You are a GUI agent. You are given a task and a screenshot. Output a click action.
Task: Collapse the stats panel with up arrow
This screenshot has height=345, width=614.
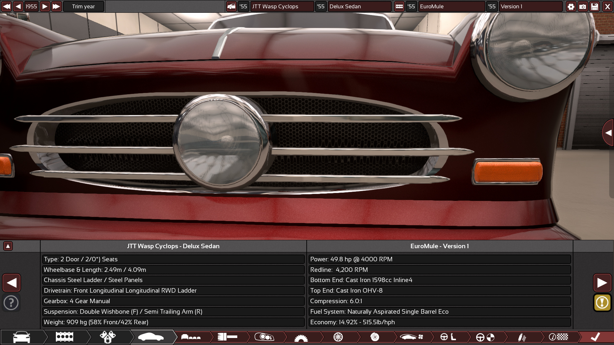click(x=8, y=246)
